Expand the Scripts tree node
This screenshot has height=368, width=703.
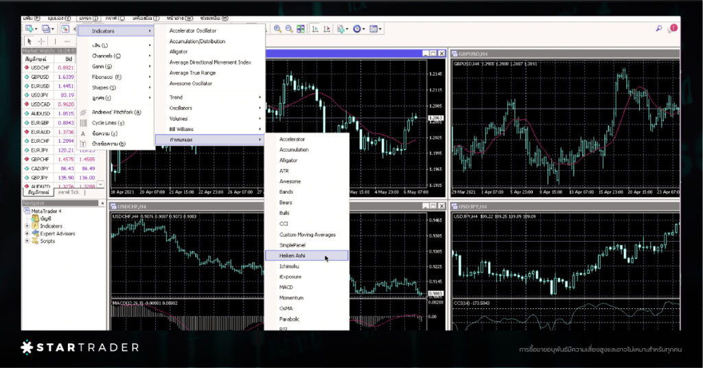tap(27, 241)
